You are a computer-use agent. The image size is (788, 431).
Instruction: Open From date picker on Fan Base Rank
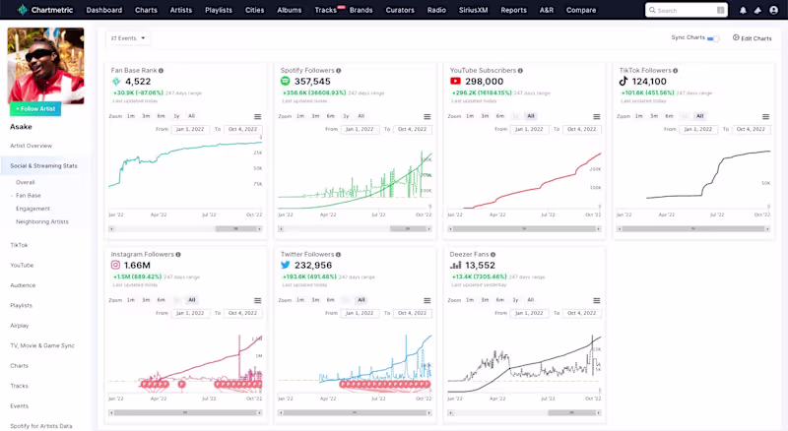(190, 129)
